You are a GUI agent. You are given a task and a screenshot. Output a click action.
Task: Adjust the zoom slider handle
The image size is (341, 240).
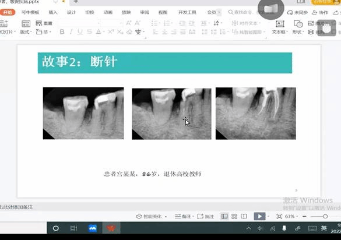coord(325,216)
